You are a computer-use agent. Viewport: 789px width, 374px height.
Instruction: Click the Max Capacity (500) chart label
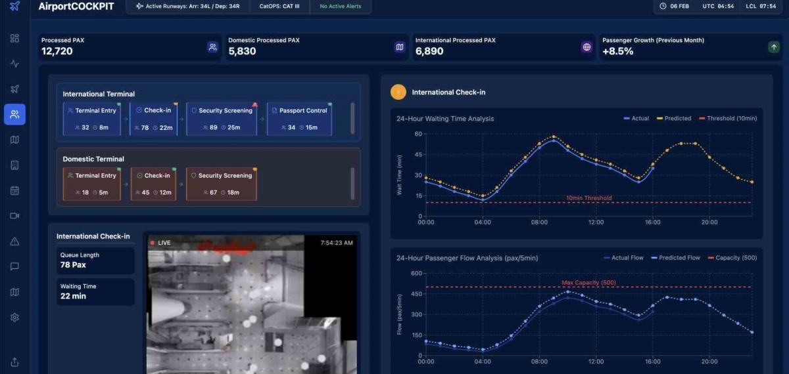coord(589,283)
